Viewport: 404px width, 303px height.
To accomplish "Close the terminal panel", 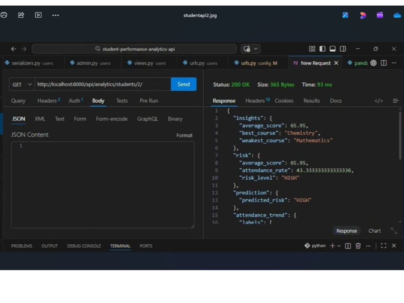I will [x=394, y=246].
